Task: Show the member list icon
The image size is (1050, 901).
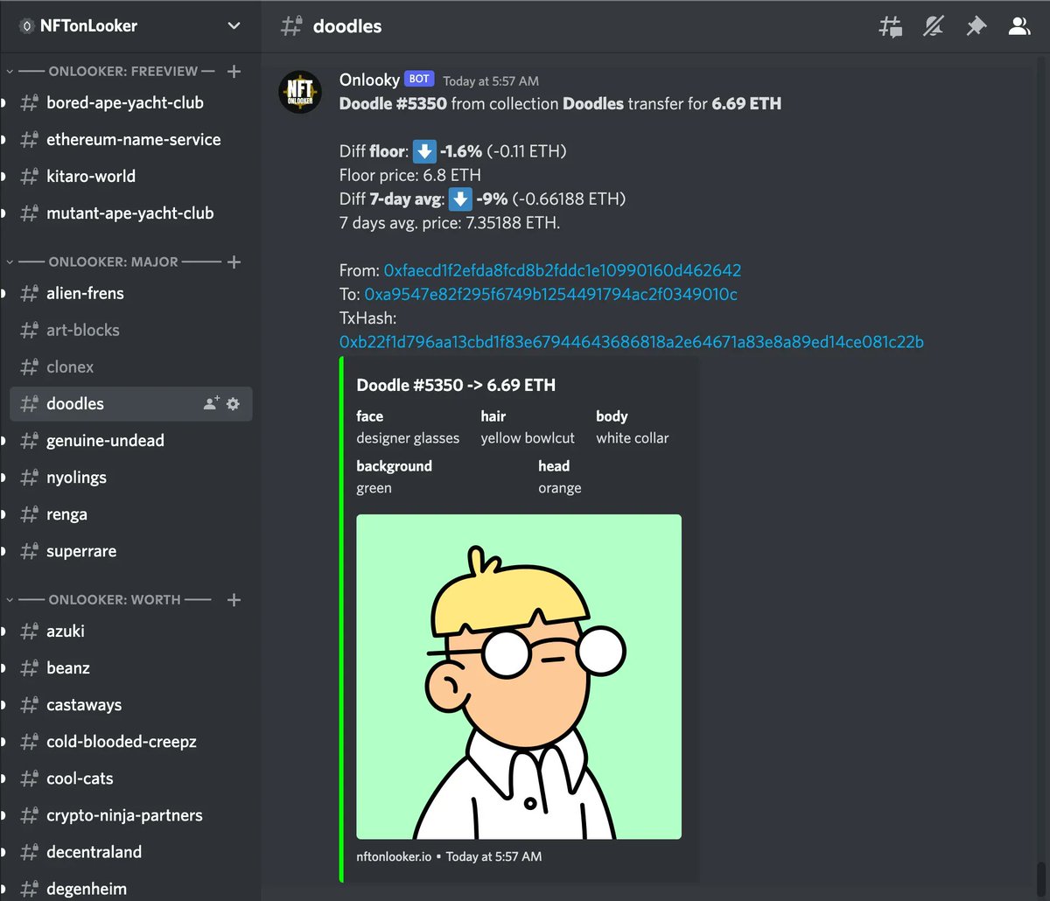Action: pyautogui.click(x=1018, y=26)
